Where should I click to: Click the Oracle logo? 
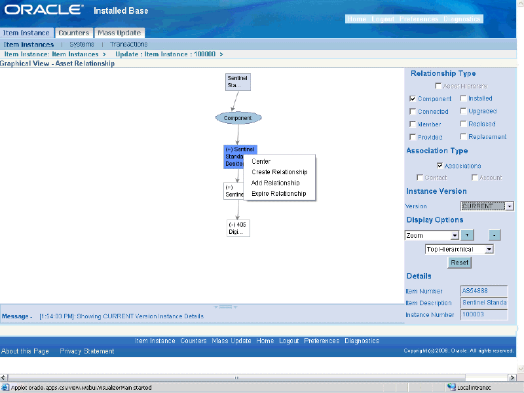tap(44, 10)
